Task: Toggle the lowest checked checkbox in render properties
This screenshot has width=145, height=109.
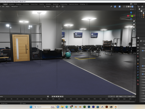Action: (x=143, y=74)
